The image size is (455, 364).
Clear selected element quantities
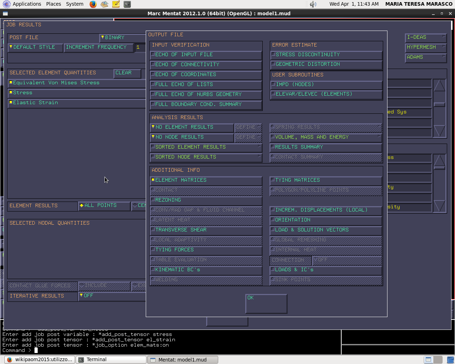pyautogui.click(x=127, y=73)
